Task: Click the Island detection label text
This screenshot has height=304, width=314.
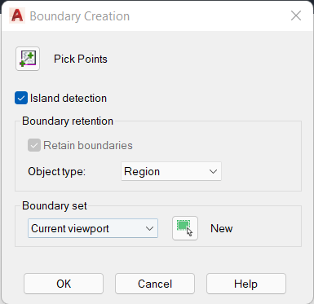Action: (x=69, y=98)
